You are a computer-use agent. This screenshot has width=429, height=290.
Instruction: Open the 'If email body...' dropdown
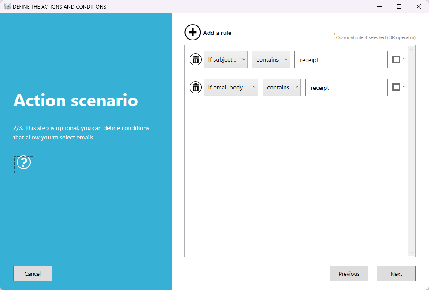231,87
